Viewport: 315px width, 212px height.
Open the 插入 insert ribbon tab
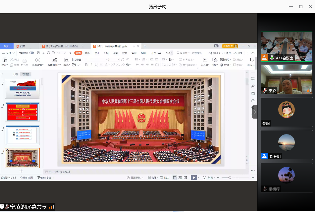click(87, 53)
